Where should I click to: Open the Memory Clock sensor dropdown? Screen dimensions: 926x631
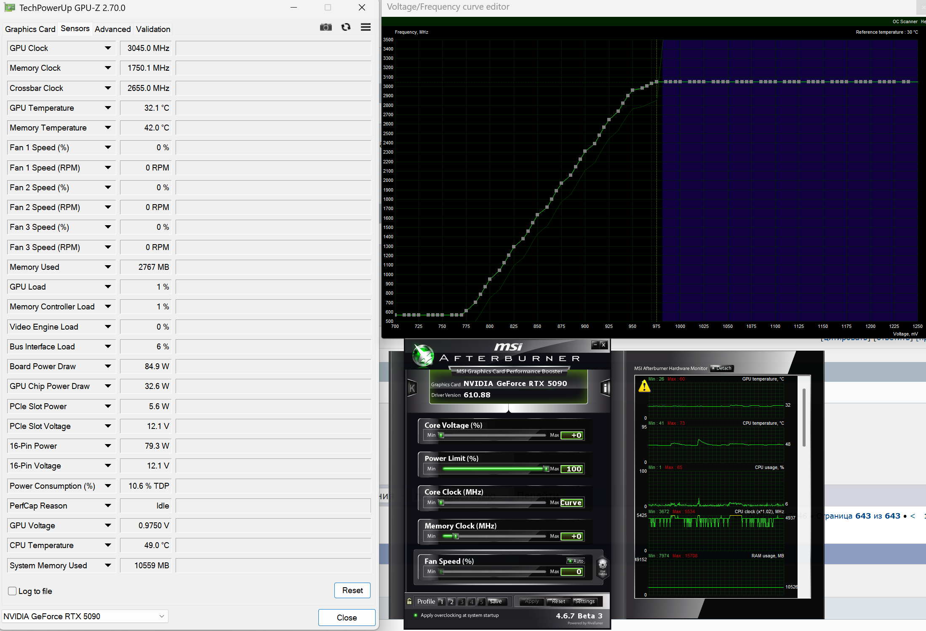108,68
